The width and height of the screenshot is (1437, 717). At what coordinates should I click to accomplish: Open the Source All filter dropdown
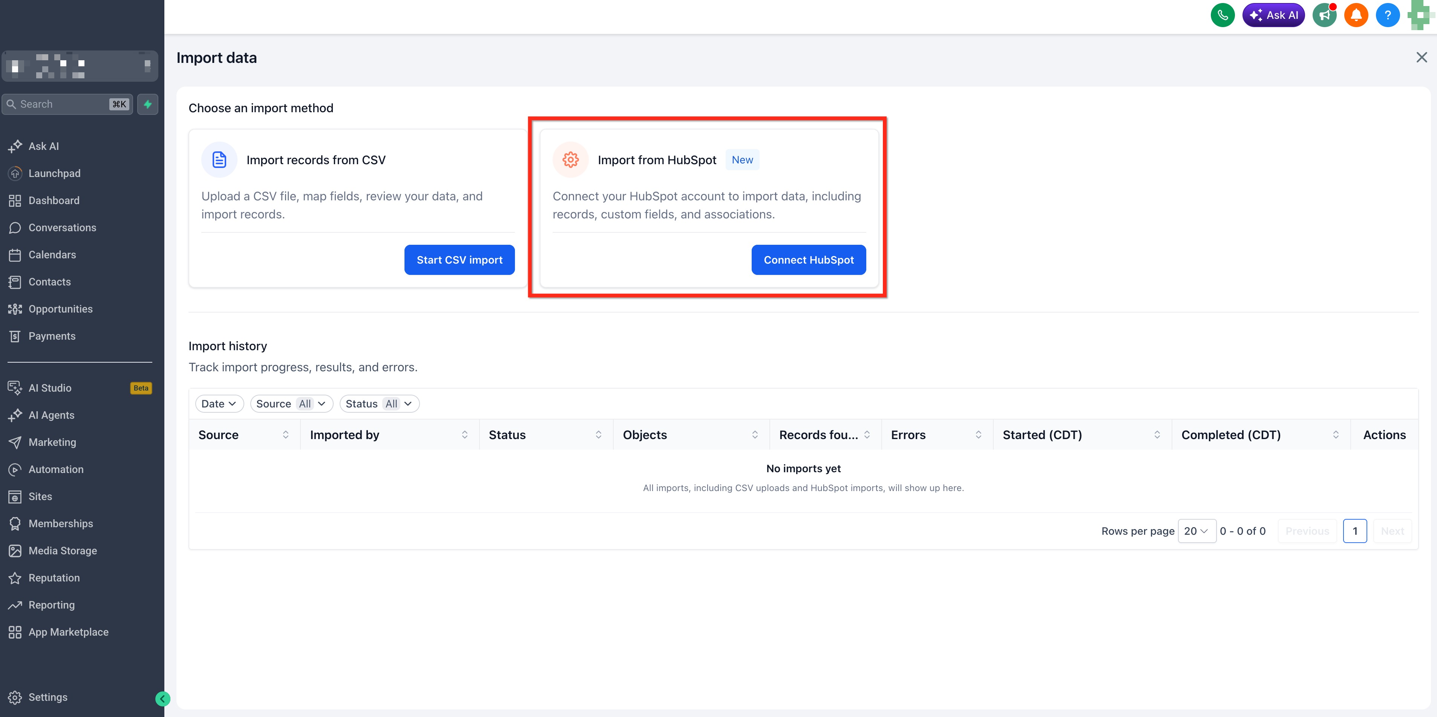tap(291, 404)
